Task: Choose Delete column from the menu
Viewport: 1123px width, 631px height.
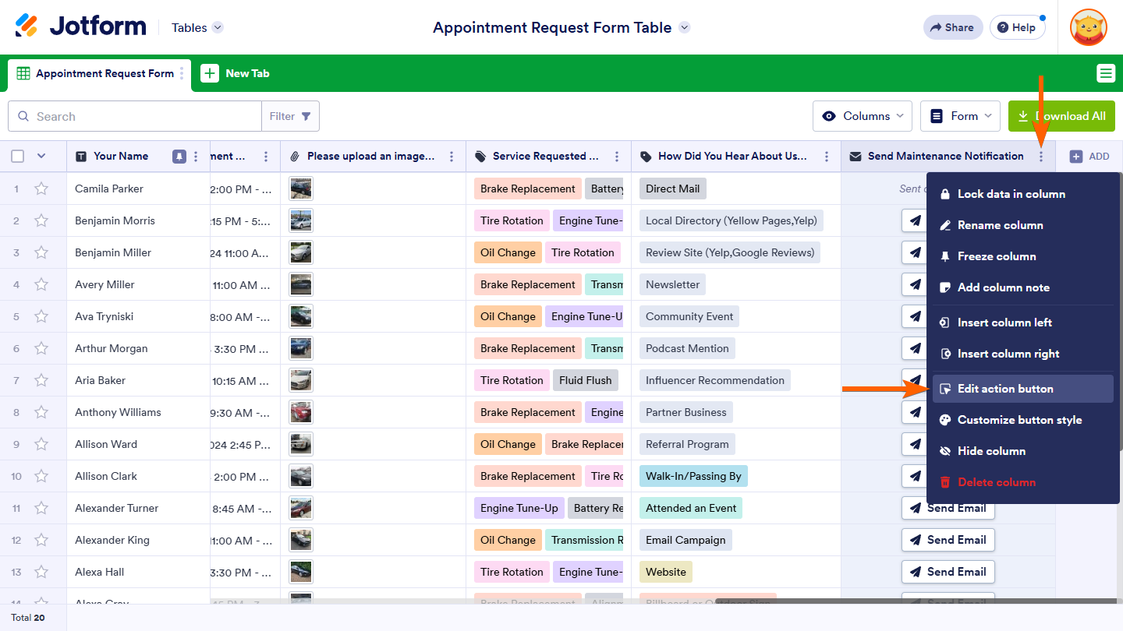Action: (x=996, y=482)
